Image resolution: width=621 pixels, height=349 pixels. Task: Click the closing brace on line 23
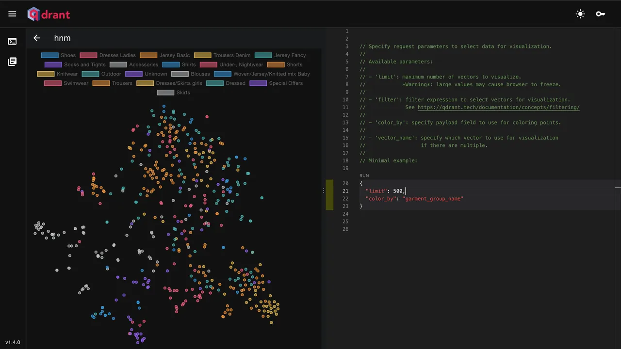(x=361, y=206)
